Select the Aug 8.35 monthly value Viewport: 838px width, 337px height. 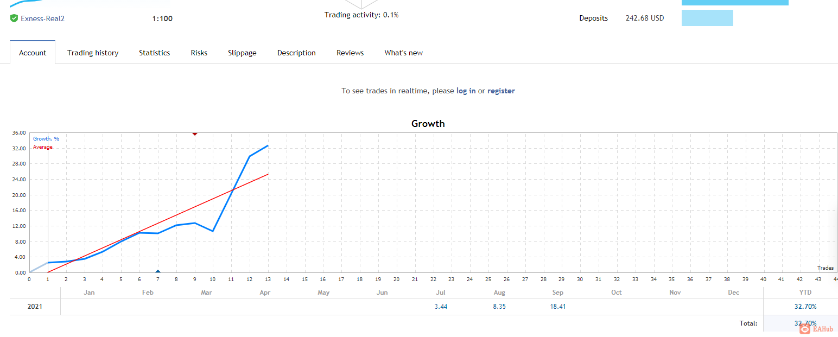pos(499,307)
